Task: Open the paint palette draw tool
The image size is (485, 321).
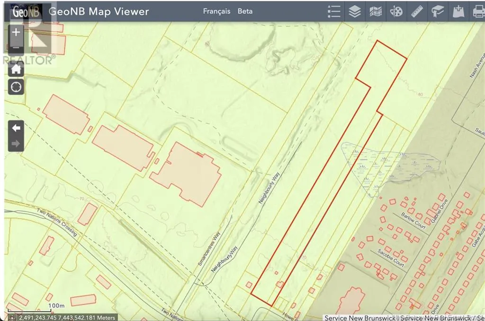Action: pyautogui.click(x=396, y=11)
